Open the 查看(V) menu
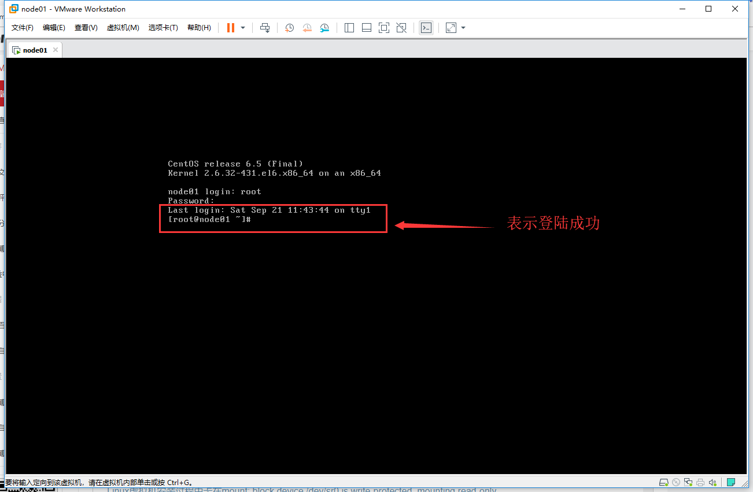Viewport: 753px width, 492px height. (x=86, y=28)
